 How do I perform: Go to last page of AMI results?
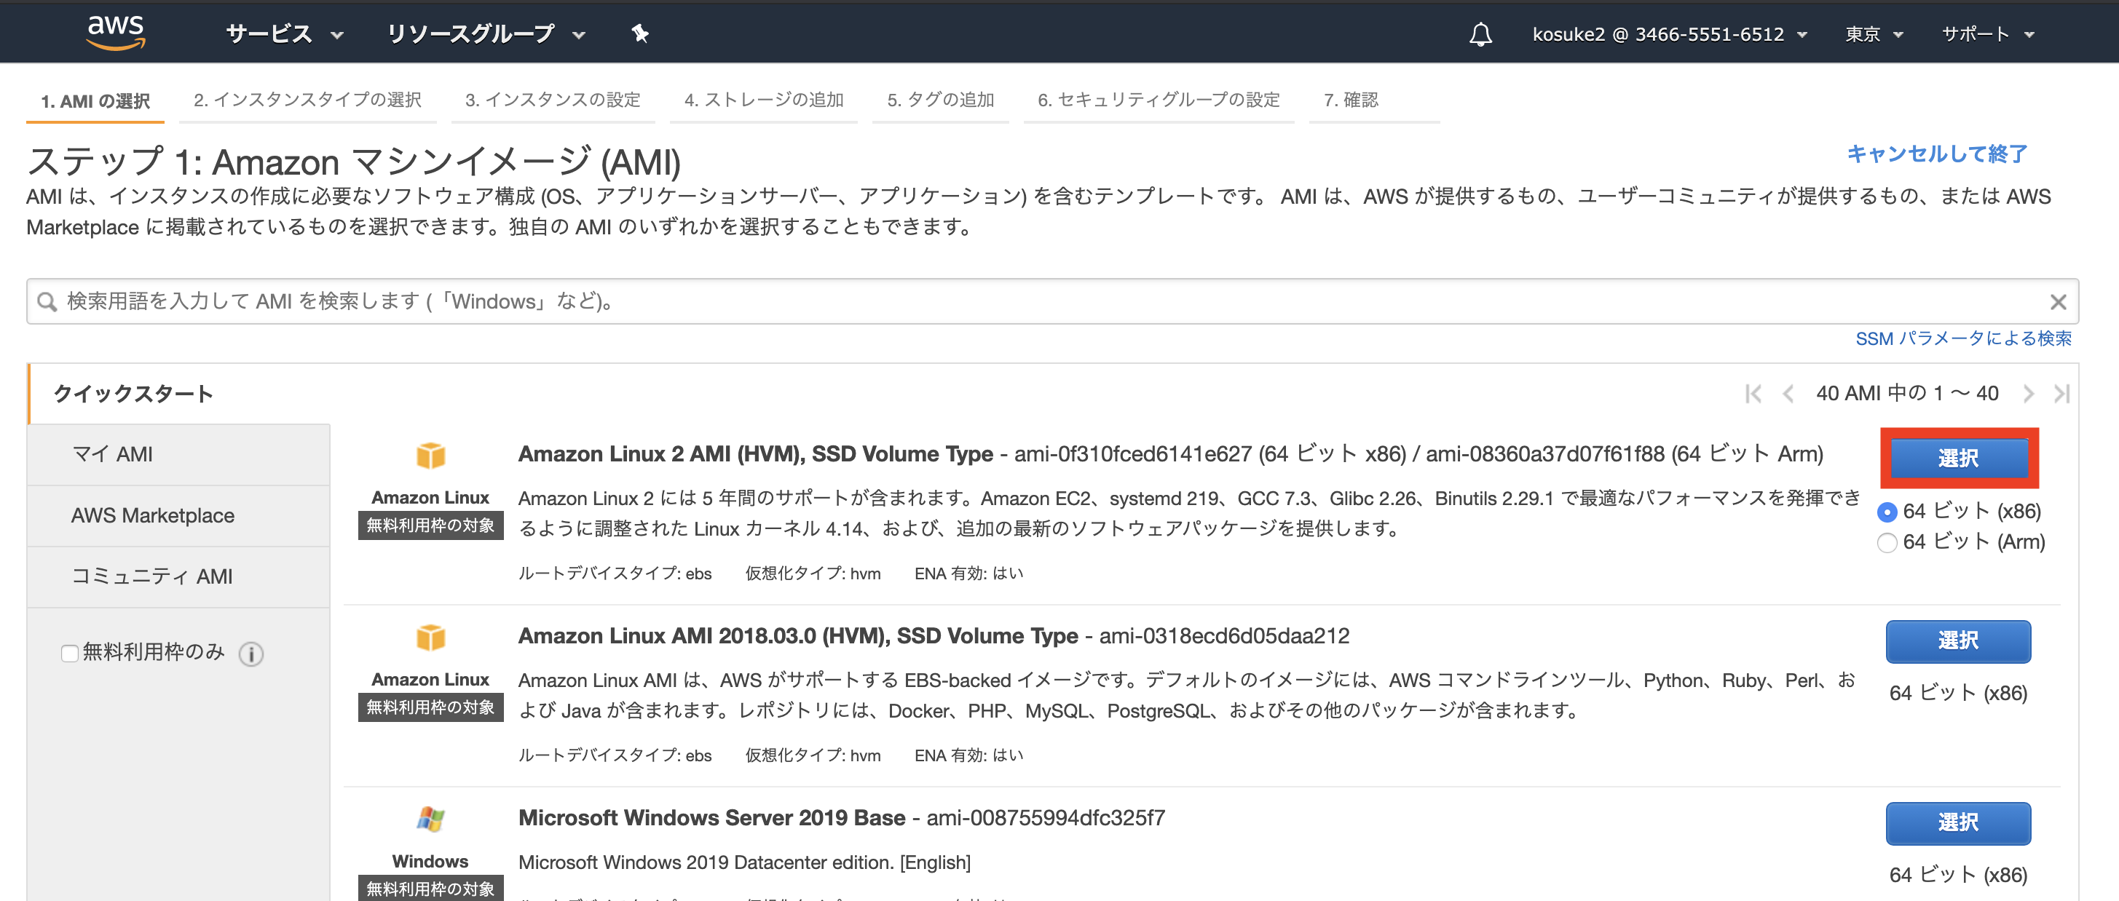tap(2061, 394)
